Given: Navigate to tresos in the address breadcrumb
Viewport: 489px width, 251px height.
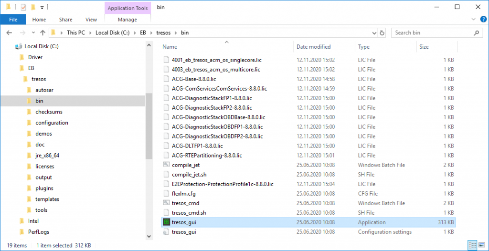Looking at the screenshot, I should [x=163, y=33].
